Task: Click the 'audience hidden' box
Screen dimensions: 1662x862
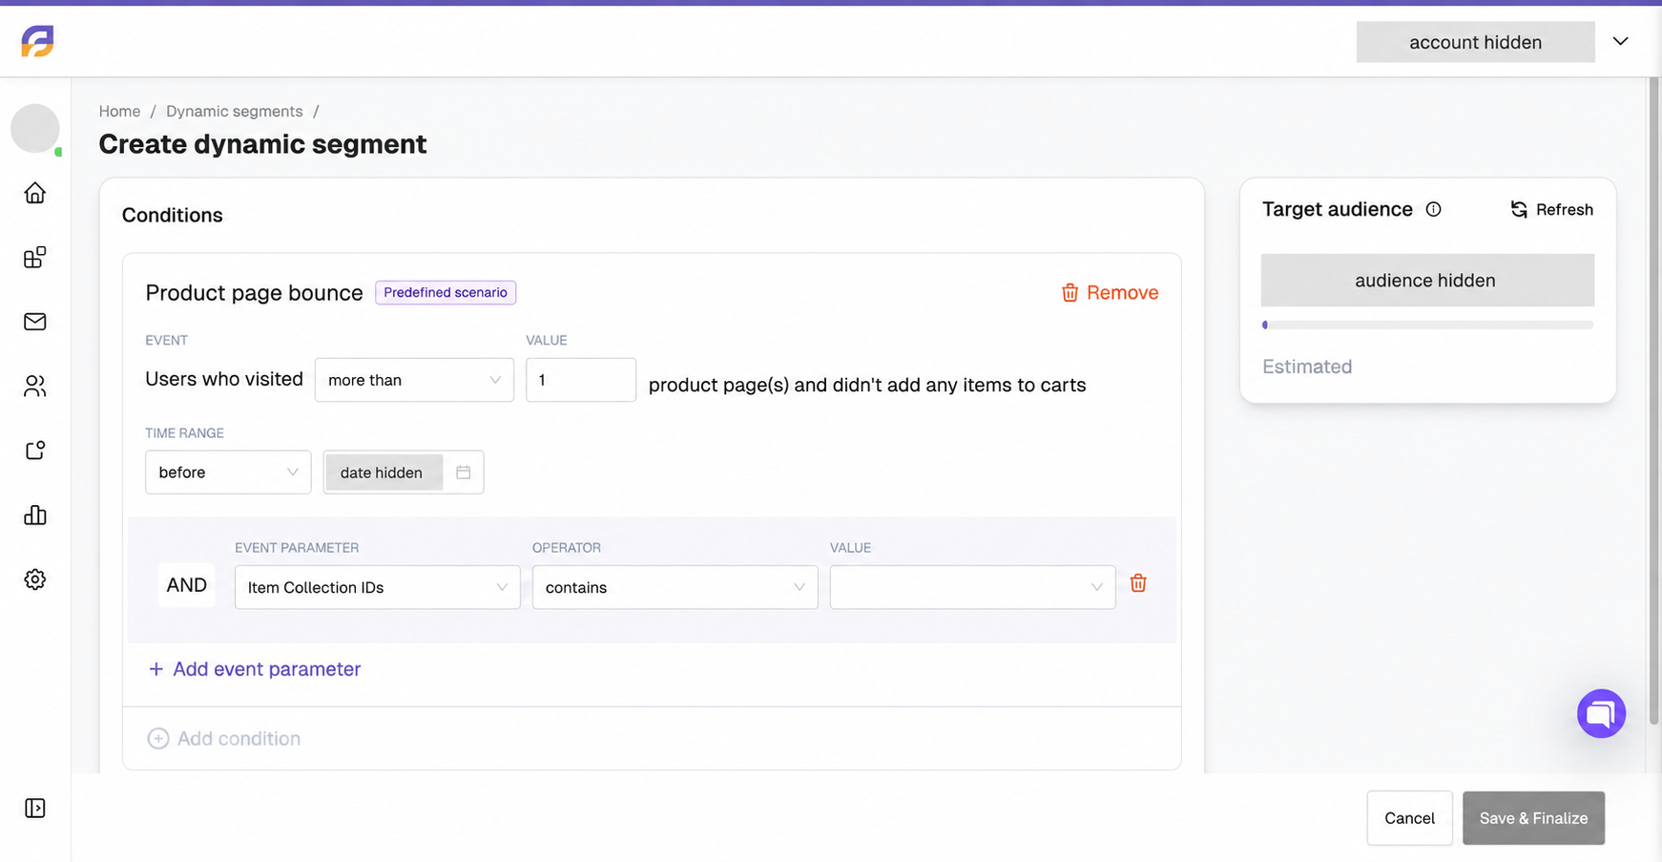Action: coord(1427,281)
